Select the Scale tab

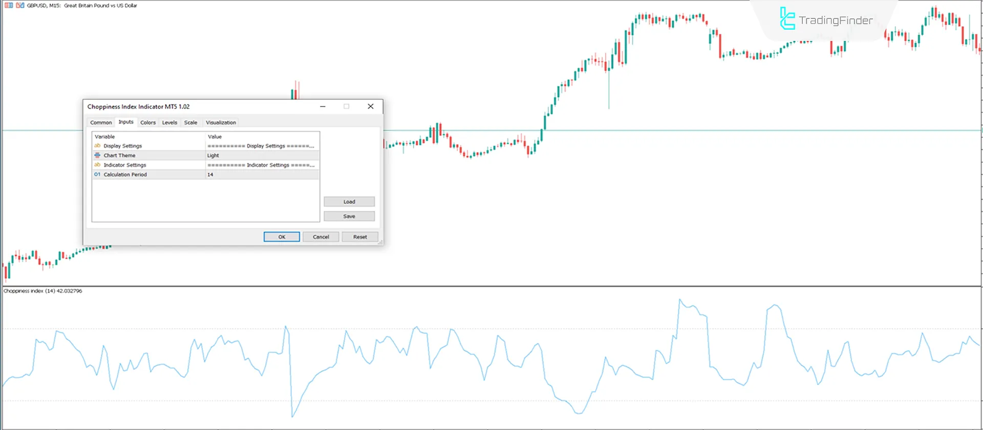190,122
